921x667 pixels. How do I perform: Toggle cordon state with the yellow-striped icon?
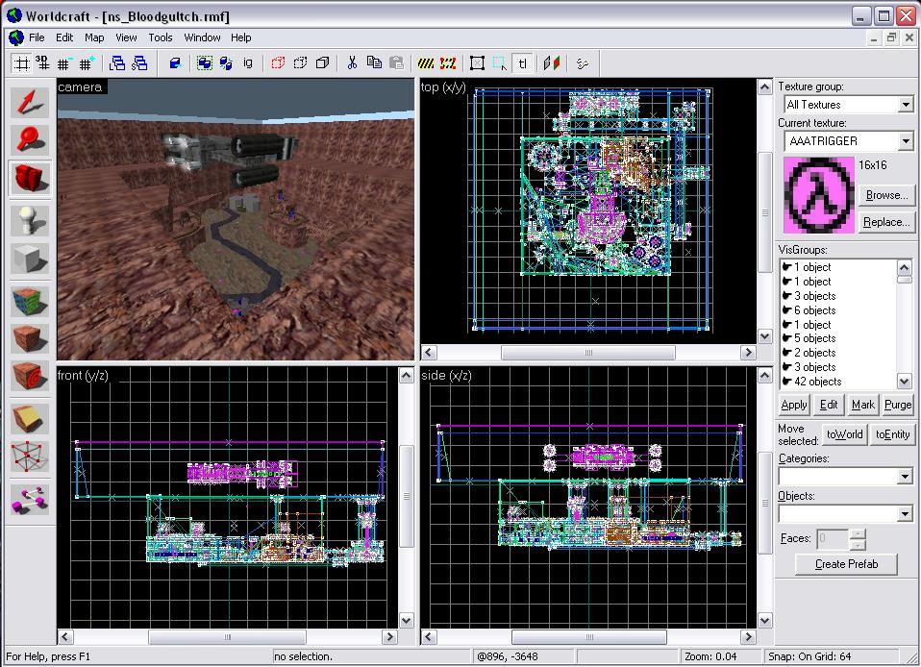(x=425, y=63)
